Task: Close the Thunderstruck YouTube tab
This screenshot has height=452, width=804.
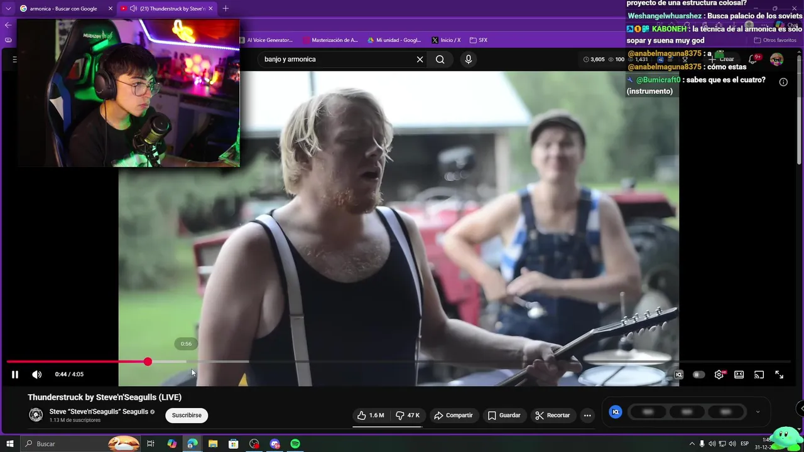Action: tap(210, 8)
